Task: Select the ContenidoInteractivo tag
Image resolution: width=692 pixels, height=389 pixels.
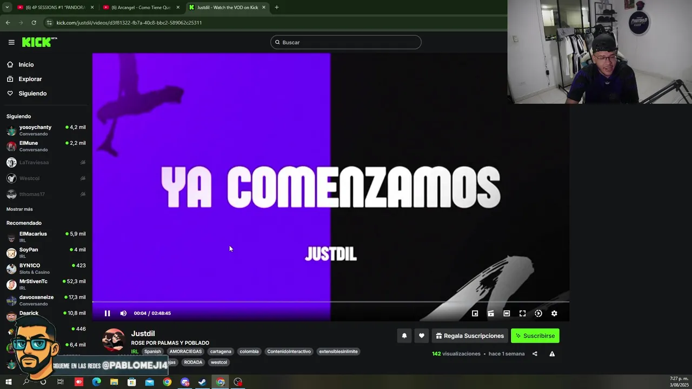Action: 289,352
